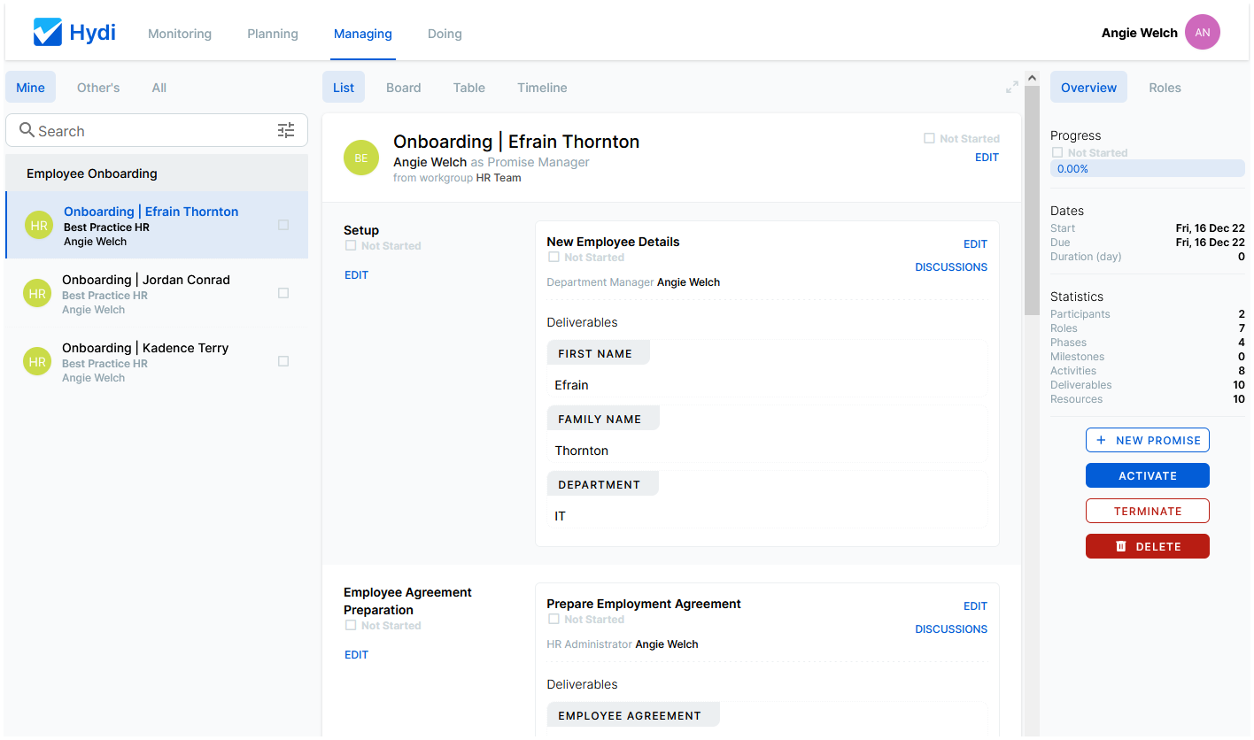Toggle checkbox for Onboarding Jordan Conrad row
The image size is (1254, 740).
[283, 293]
